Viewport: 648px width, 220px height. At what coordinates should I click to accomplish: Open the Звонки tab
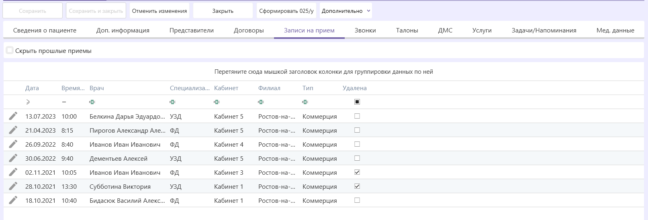point(365,30)
